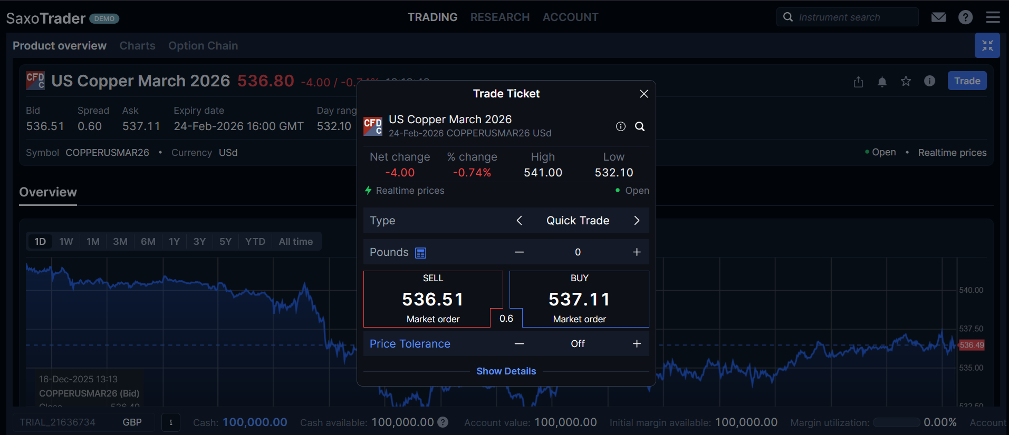Image resolution: width=1009 pixels, height=435 pixels.
Task: Click the Margin utilization progress bar
Action: click(897, 422)
